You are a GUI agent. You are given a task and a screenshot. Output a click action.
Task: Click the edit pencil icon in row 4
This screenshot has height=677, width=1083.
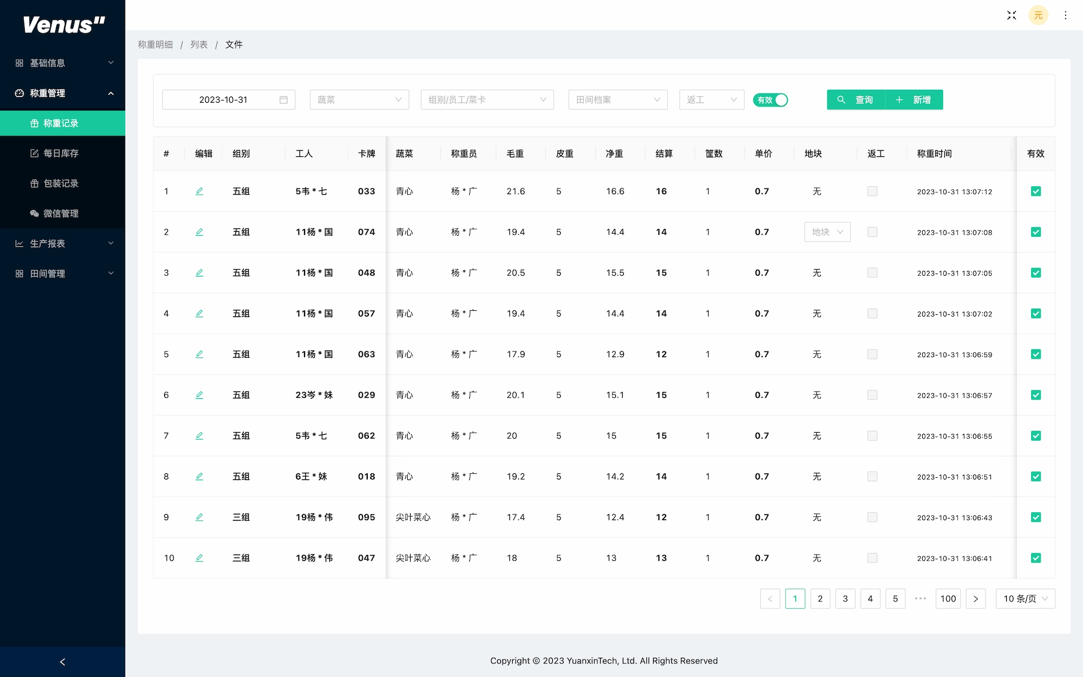(x=199, y=313)
